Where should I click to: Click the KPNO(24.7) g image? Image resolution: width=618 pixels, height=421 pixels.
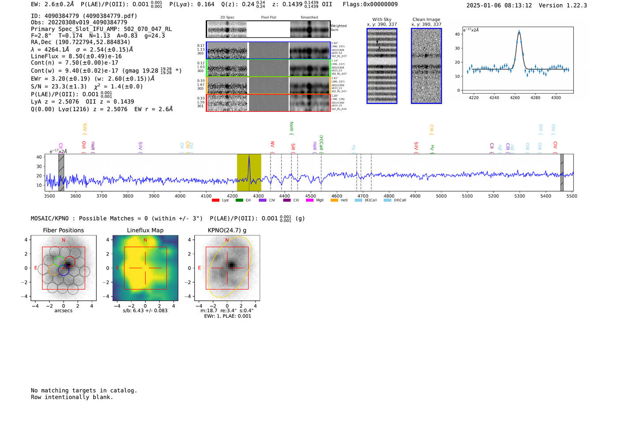click(x=227, y=268)
